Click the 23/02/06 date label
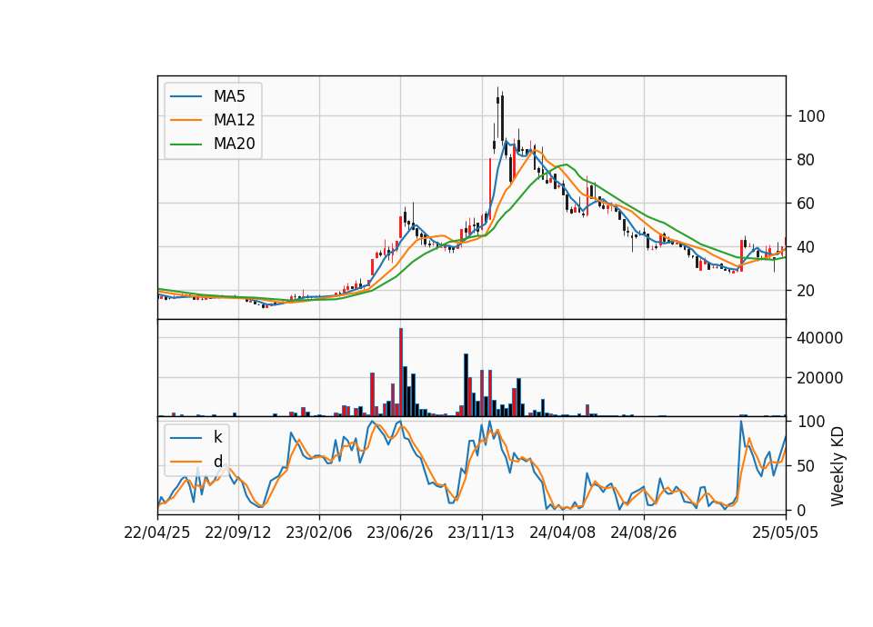 [x=319, y=532]
